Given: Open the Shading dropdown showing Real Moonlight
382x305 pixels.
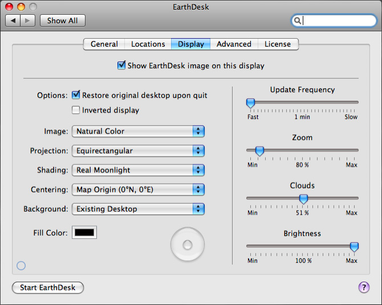Looking at the screenshot, I should 138,170.
